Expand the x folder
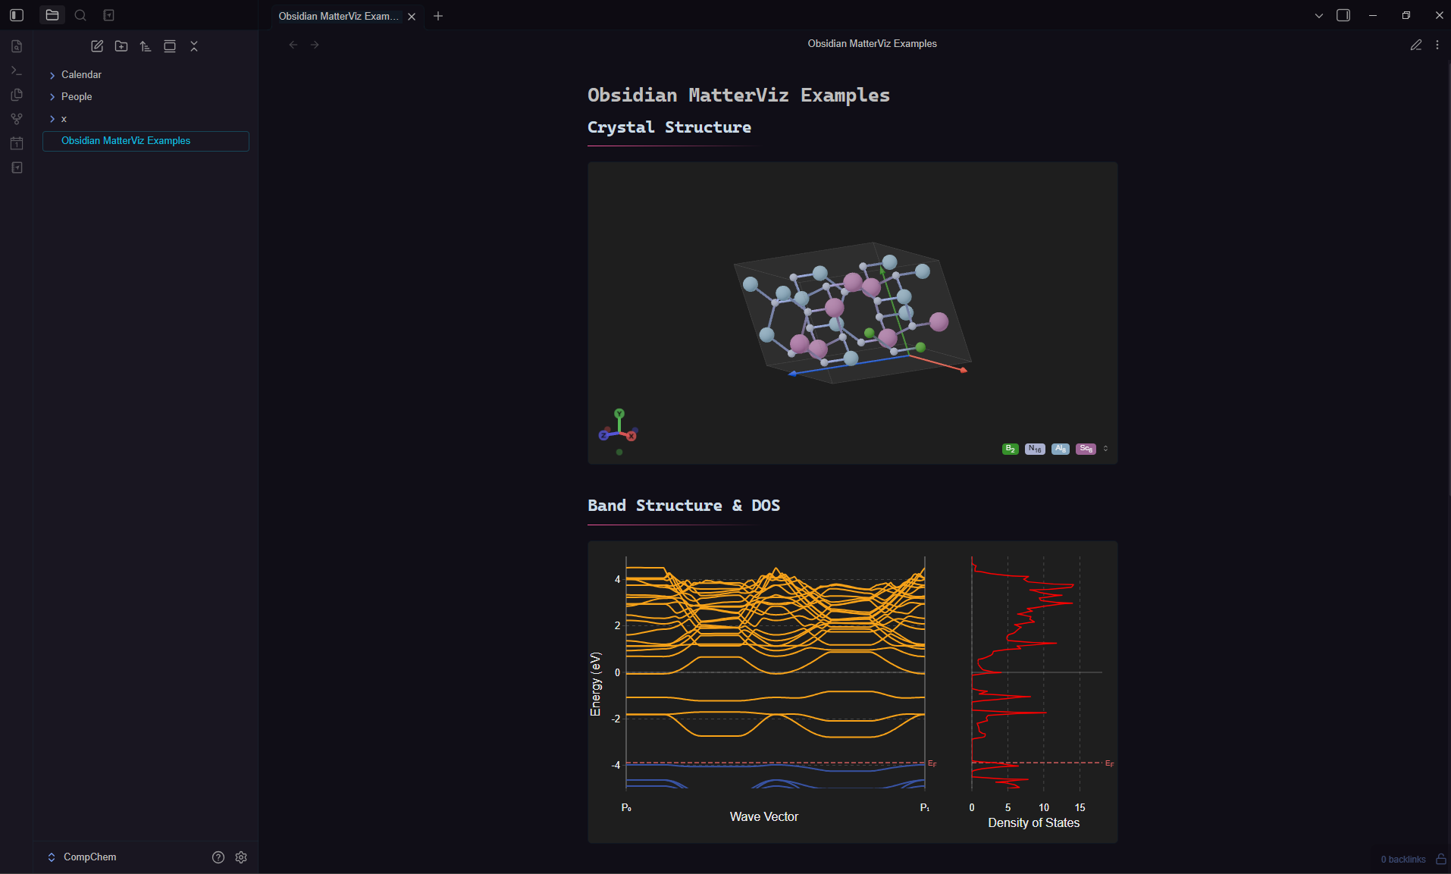 pos(146,118)
